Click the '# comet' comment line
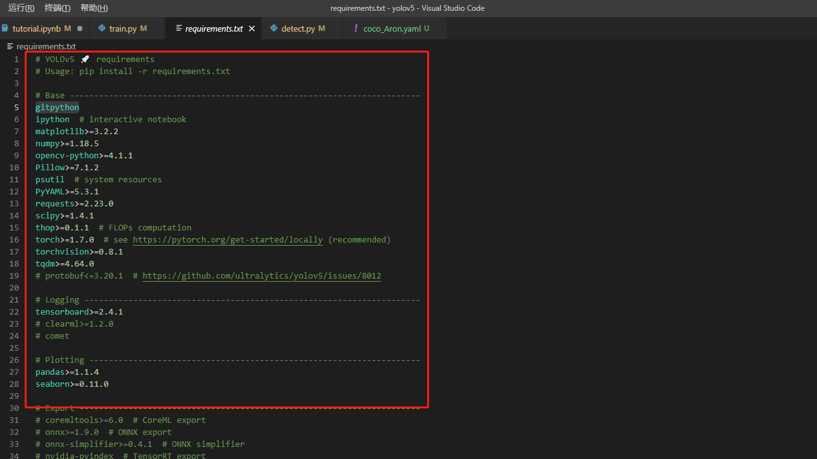This screenshot has width=817, height=459. (x=53, y=336)
